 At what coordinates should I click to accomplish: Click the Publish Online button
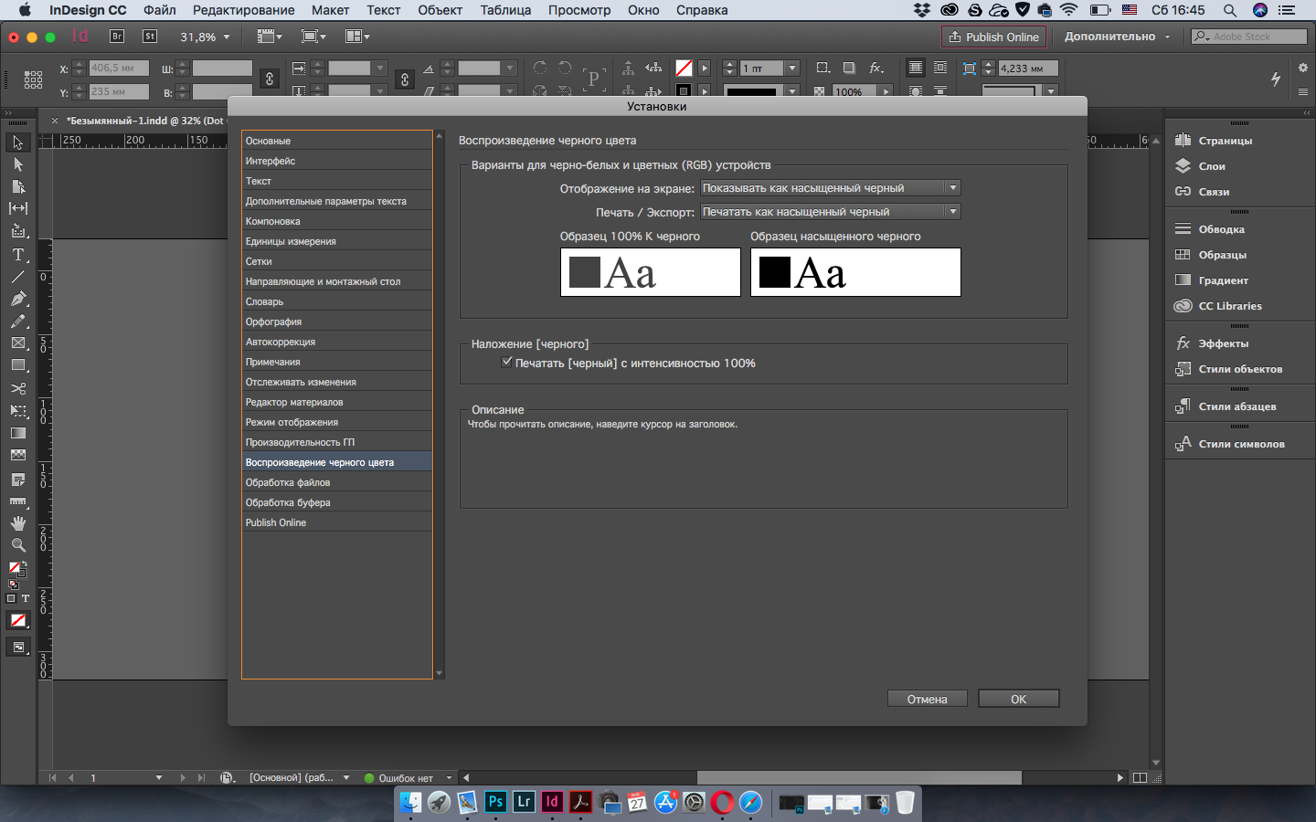pos(993,37)
